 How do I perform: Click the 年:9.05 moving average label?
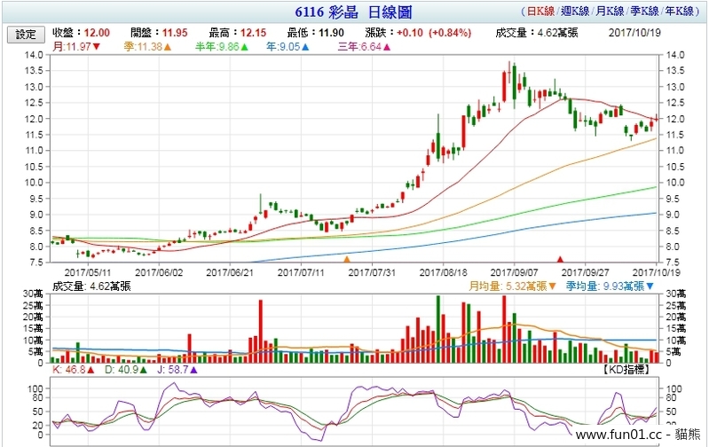(283, 46)
